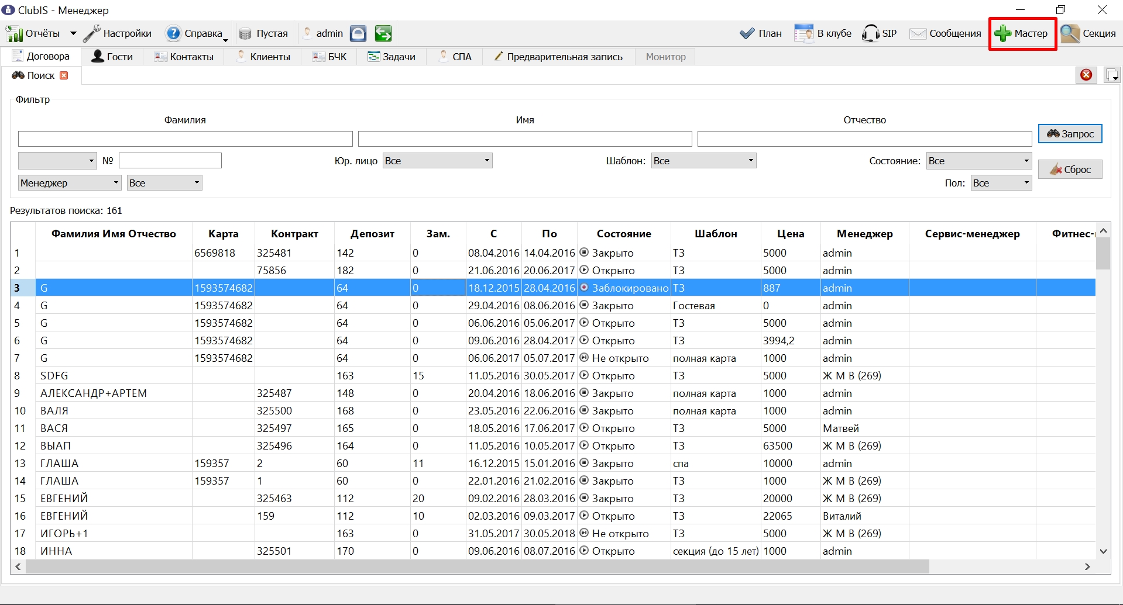Open the План checkmark item
1123x605 pixels.
coord(761,34)
